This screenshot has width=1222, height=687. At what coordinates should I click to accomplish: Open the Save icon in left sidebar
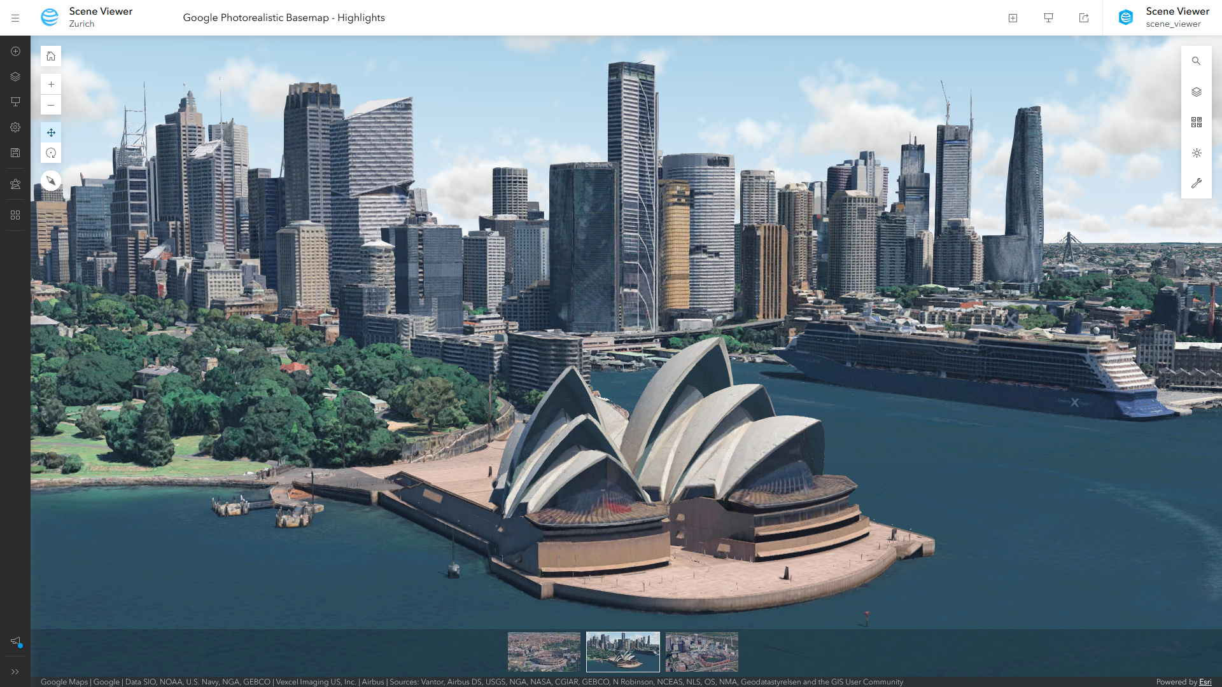point(15,153)
